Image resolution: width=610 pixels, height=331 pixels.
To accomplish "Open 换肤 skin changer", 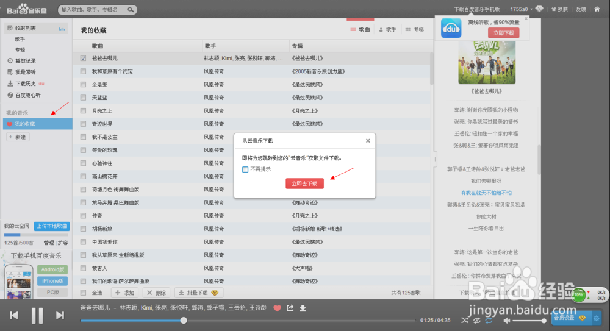I will pyautogui.click(x=560, y=9).
